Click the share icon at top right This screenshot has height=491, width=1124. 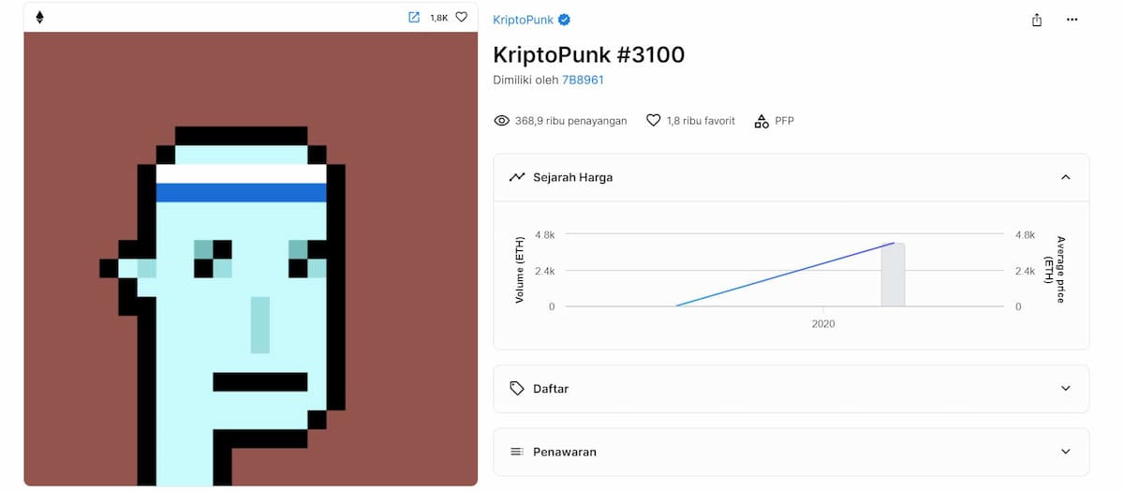coord(1037,20)
